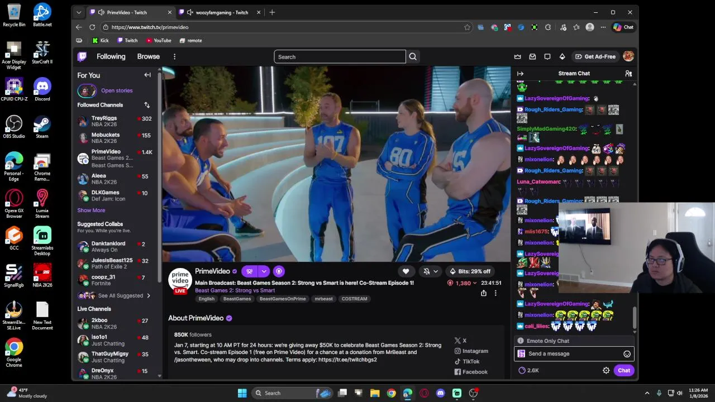Image resolution: width=715 pixels, height=402 pixels.
Task: Go to the Following tab
Action: (111, 56)
